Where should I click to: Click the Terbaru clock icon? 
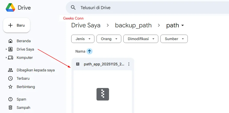pos(10,78)
